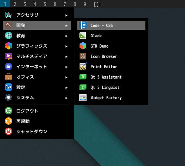This screenshot has height=166, width=185.
Task: Open the アクセサリ menu entry
Action: click(37, 15)
